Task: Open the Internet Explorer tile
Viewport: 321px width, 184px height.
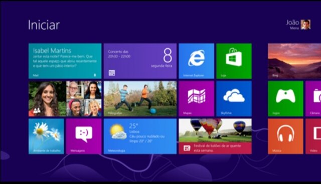Action: 196,61
